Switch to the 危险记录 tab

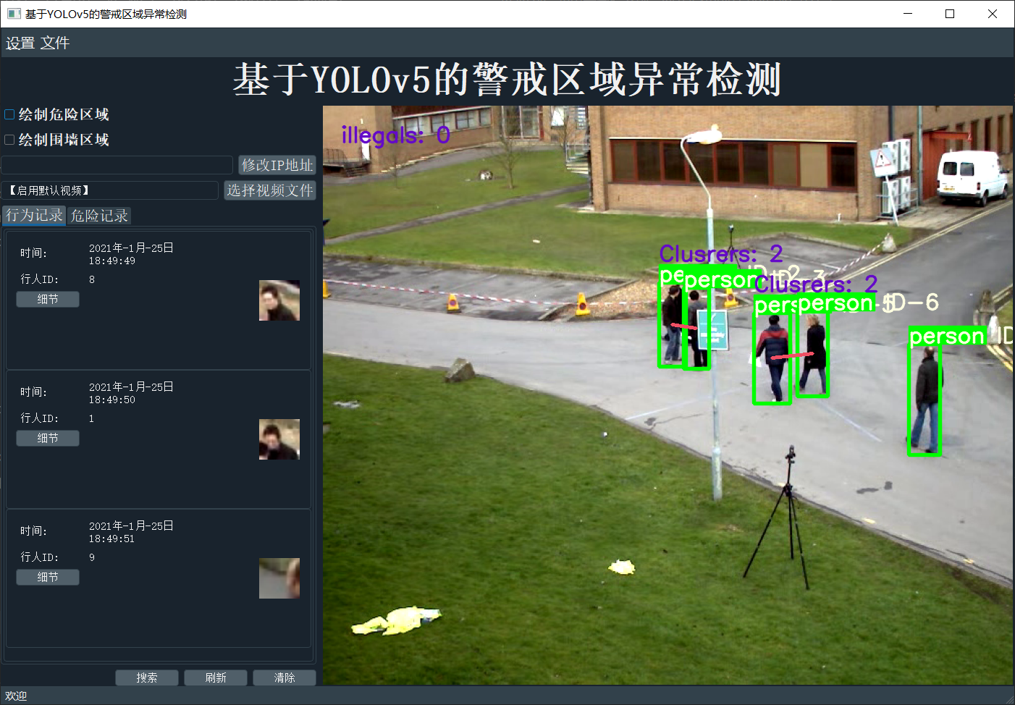point(99,216)
